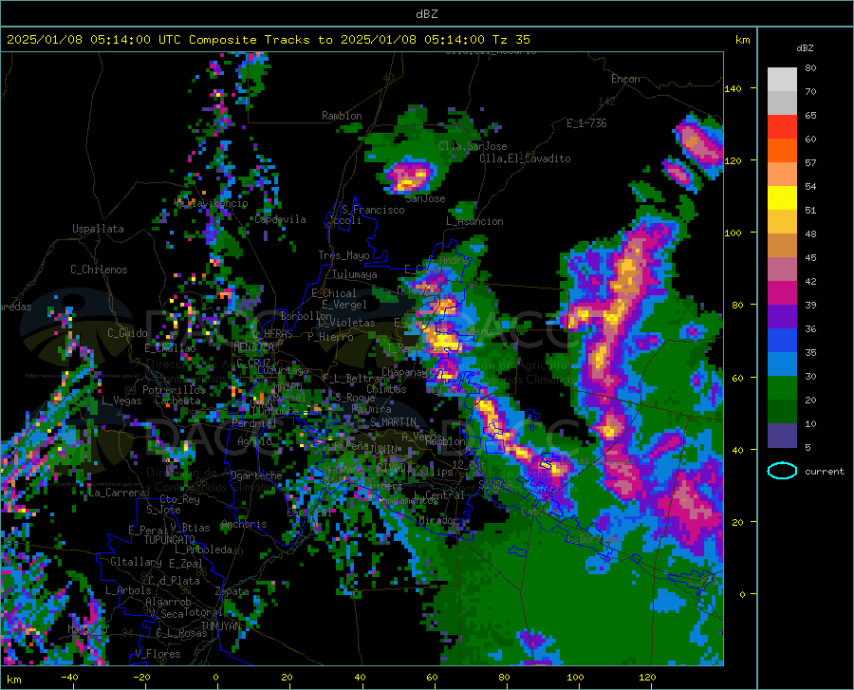Click the 'Potrerillos' map label
The image size is (854, 690).
[174, 390]
